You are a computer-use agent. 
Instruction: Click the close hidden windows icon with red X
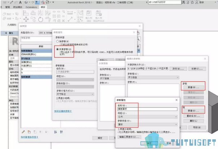[43, 3]
